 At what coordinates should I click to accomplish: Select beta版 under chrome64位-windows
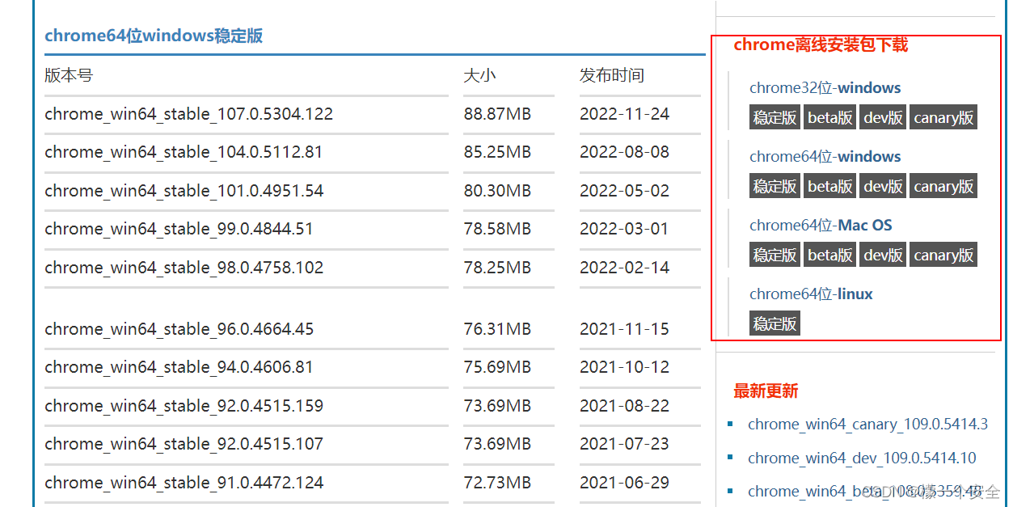click(830, 186)
